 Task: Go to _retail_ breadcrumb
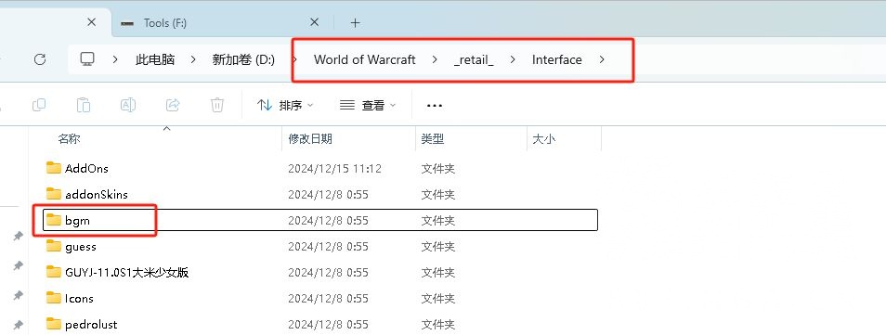click(474, 60)
